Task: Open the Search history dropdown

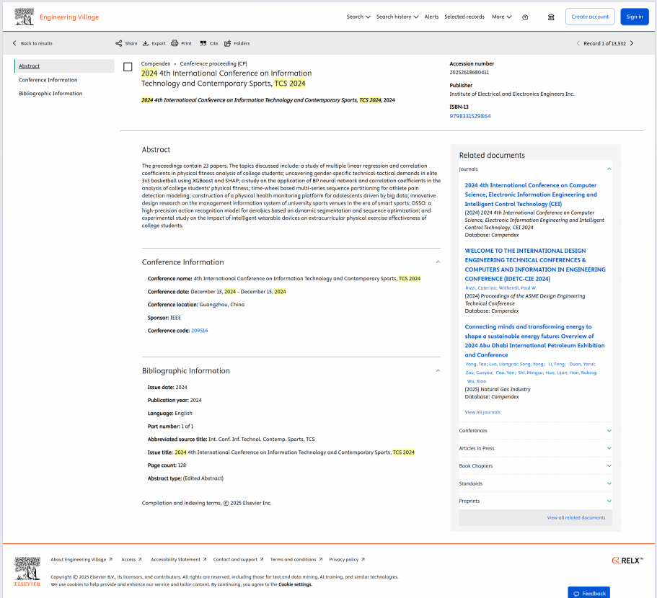Action: click(x=397, y=17)
